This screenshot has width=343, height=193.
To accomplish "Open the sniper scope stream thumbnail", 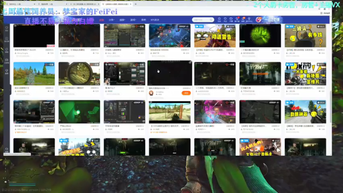I will point(79,74).
